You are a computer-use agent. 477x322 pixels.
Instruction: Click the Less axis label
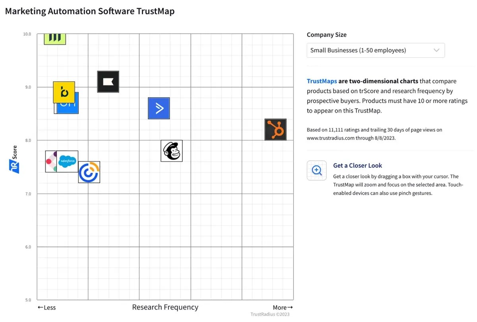(x=47, y=307)
